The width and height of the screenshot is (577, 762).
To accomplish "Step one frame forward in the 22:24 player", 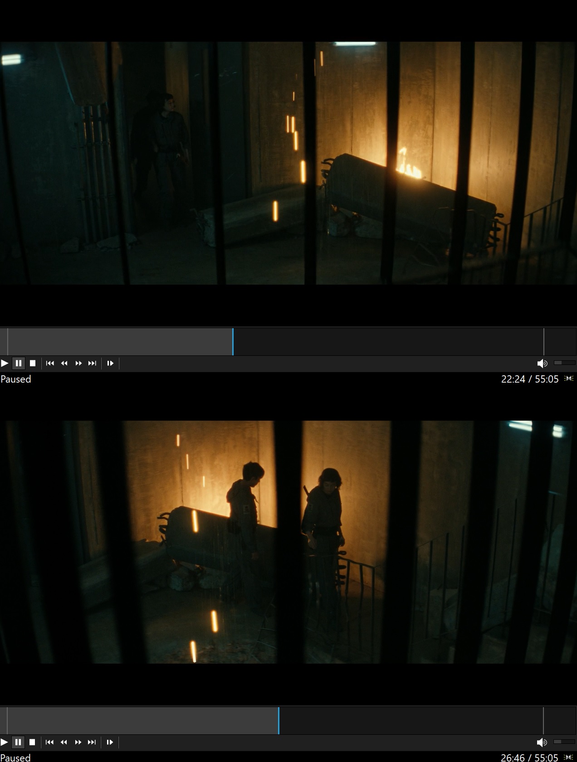I will coord(110,363).
